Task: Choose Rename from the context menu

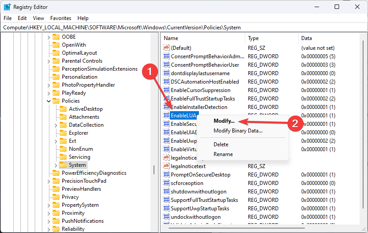Action: [223, 154]
